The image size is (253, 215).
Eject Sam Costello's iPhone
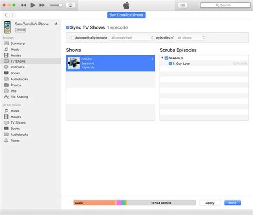pos(56,24)
